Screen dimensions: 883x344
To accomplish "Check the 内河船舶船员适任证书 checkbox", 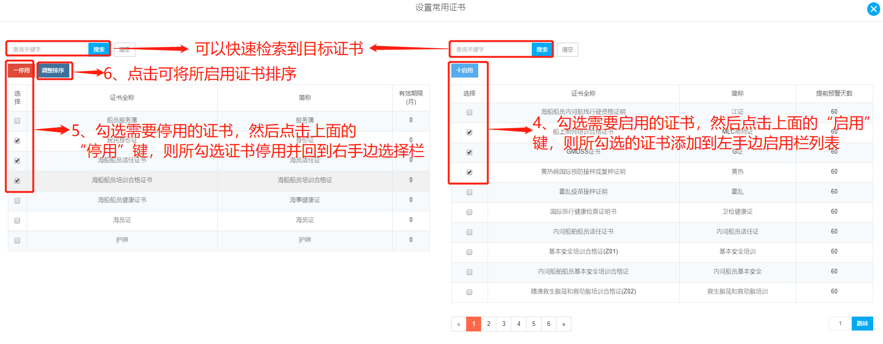I will 469,232.
